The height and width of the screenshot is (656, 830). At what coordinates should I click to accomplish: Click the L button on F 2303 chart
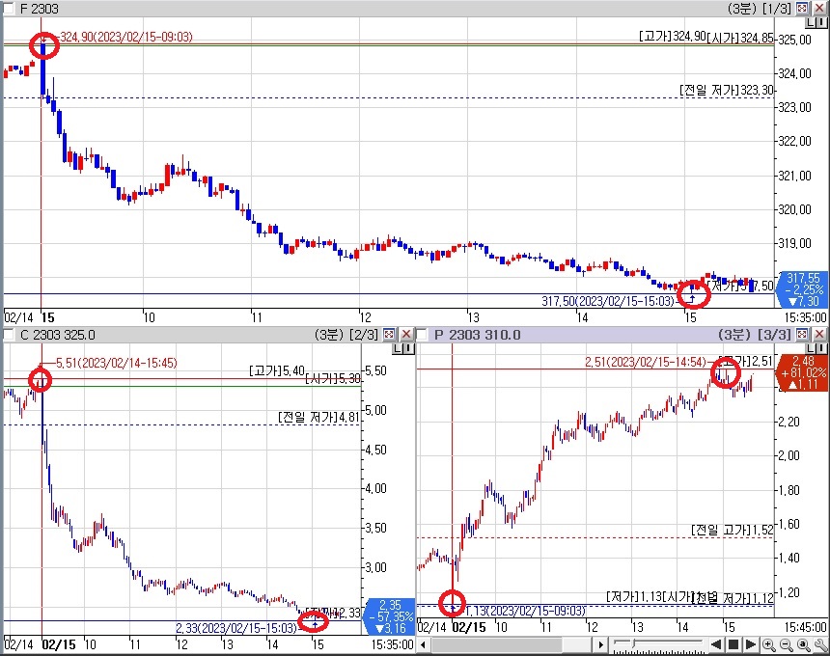[811, 23]
